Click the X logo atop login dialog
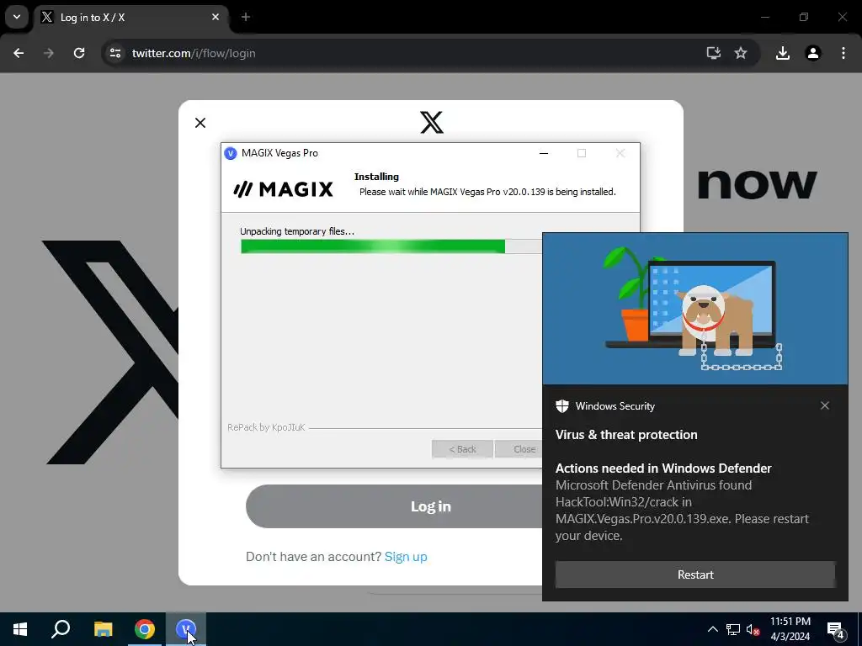Viewport: 862px width, 646px height. [x=432, y=123]
